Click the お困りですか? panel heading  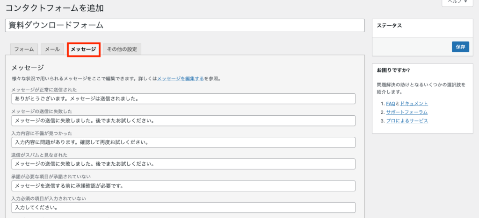(x=393, y=70)
